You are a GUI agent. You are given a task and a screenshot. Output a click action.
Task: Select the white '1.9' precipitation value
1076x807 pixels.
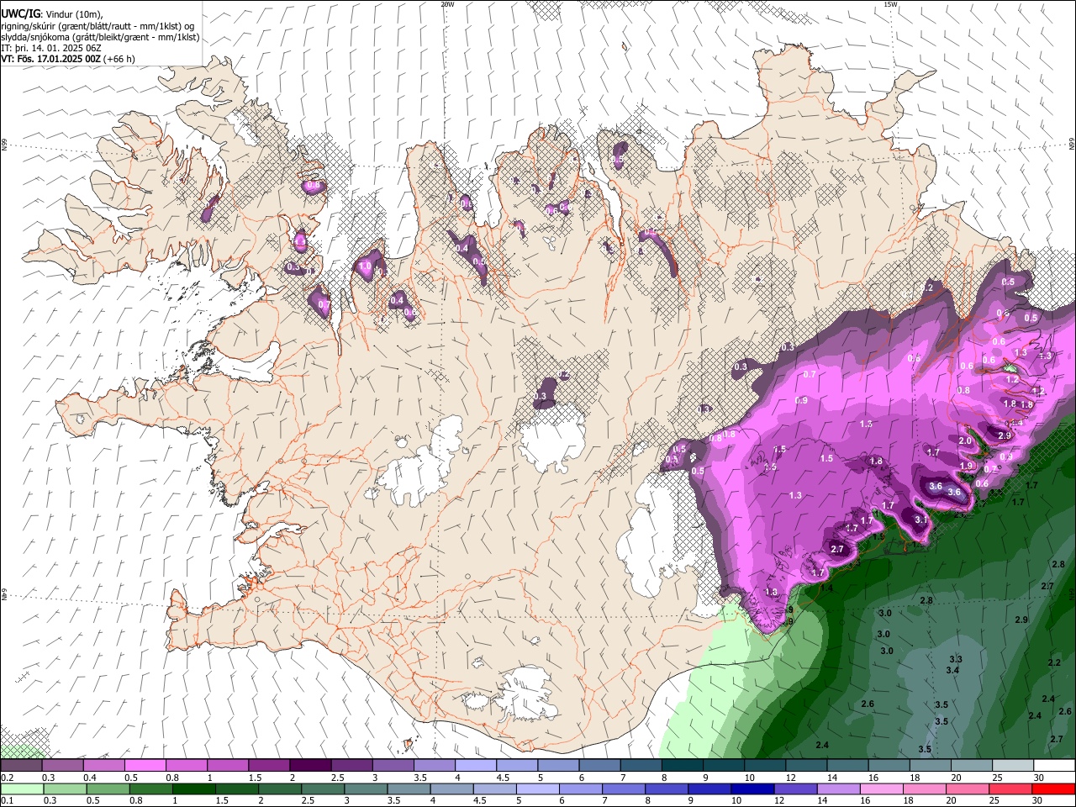[x=967, y=466]
